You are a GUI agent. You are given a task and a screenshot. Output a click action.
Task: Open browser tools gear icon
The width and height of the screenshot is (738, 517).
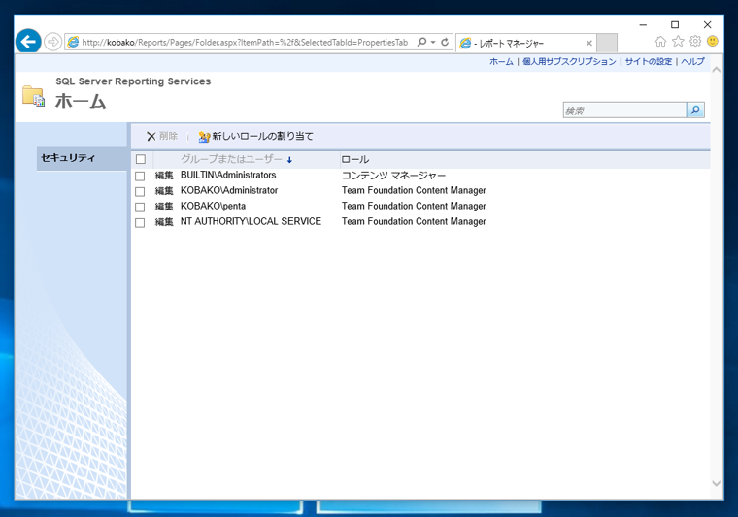(695, 42)
